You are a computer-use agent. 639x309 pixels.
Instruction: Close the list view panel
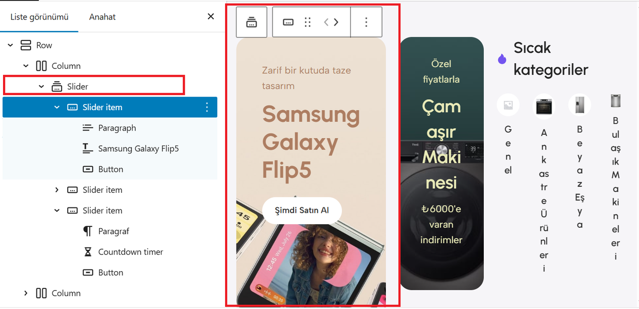[211, 16]
